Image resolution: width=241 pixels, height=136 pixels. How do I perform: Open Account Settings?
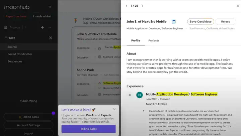tap(28, 125)
